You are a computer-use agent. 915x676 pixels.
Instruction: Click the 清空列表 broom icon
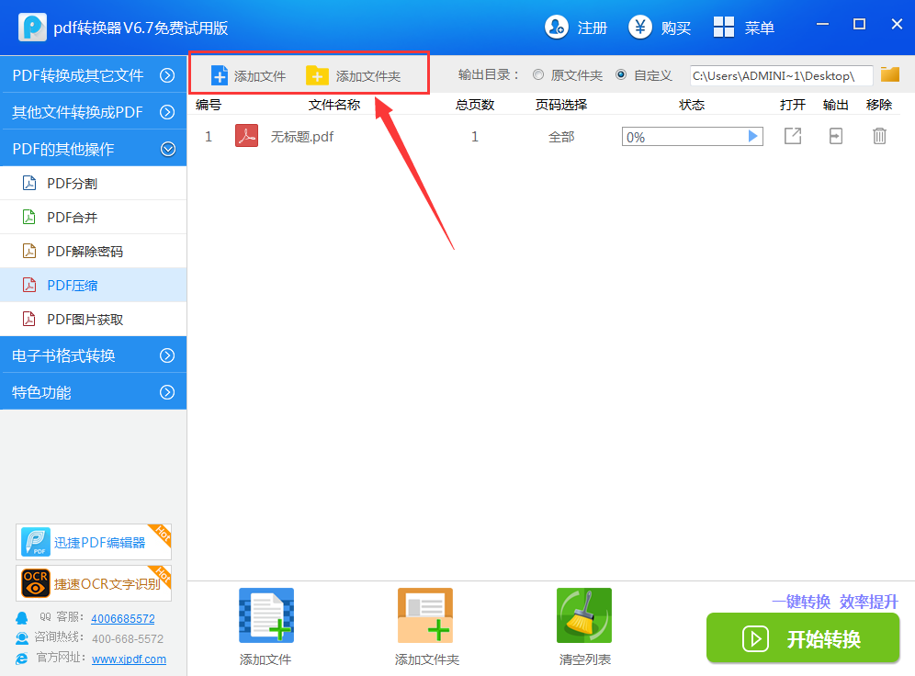pyautogui.click(x=584, y=614)
